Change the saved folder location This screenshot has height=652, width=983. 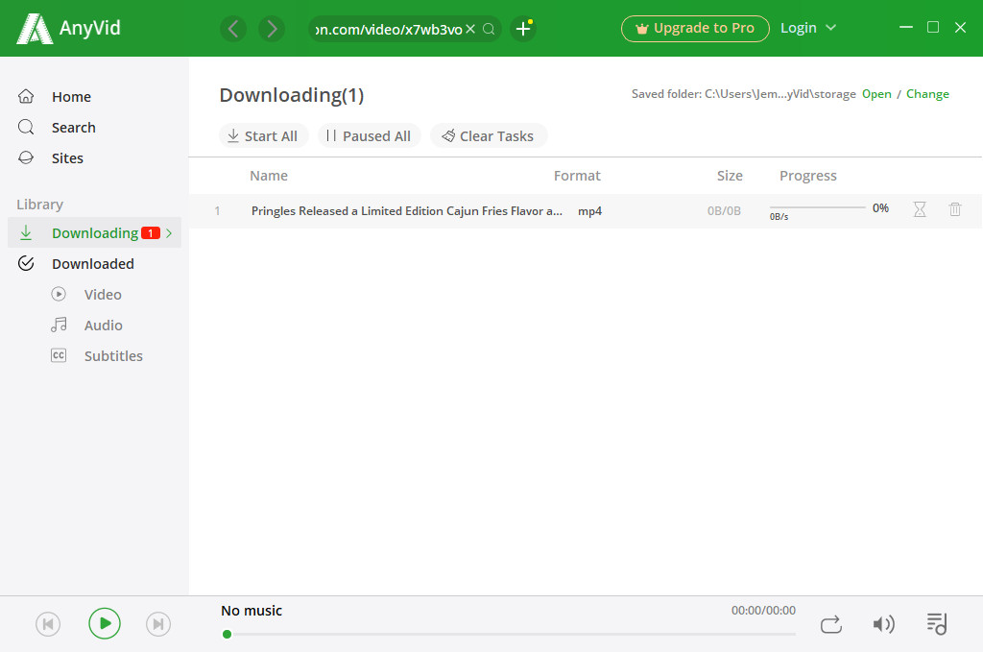pos(927,94)
